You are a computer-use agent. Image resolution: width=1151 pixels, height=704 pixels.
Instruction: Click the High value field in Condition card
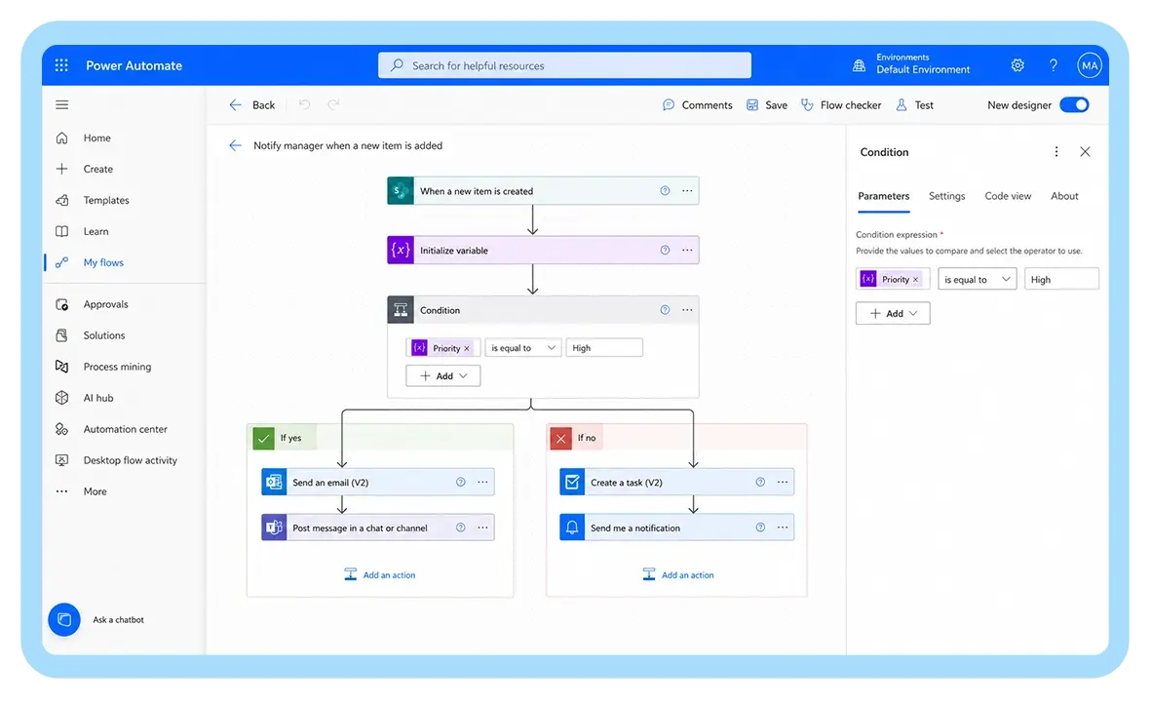point(604,348)
